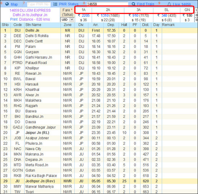Click the 14659 DLI JSM EXPRESS title
198x194 pixels.
pyautogui.click(x=30, y=10)
